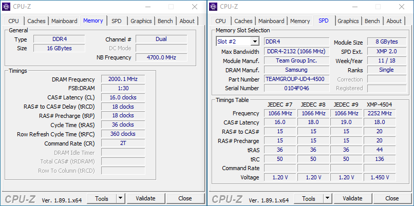The height and width of the screenshot is (206, 414).
Task: Click the DDR4-2132 (1066 MHz) Max Bandwidth value
Action: tap(297, 51)
